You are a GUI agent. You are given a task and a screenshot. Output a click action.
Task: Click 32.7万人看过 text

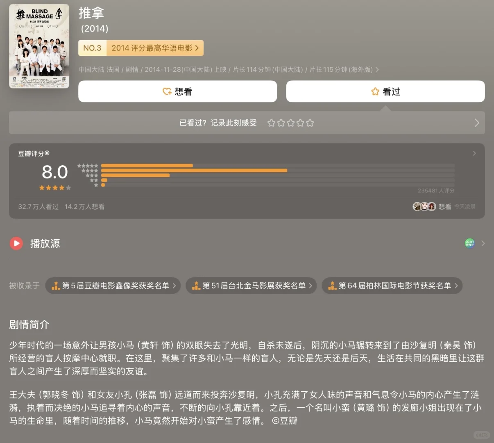39,207
